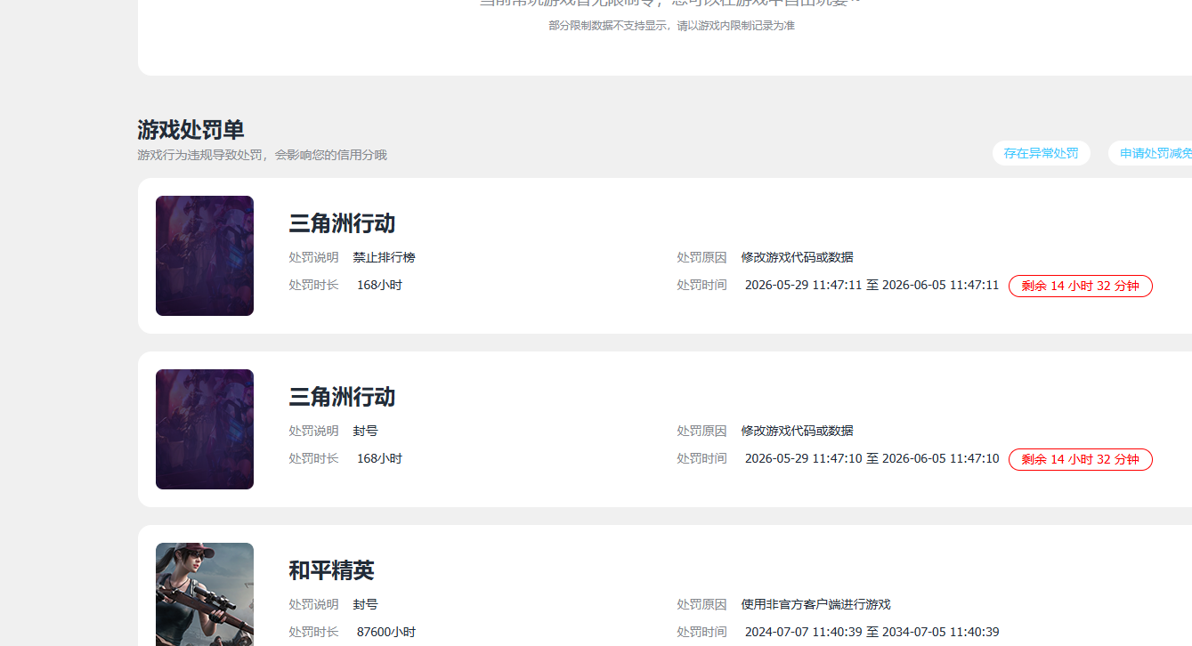Select the 三角洲行动 title in the 禁止排行榜 card

342,223
